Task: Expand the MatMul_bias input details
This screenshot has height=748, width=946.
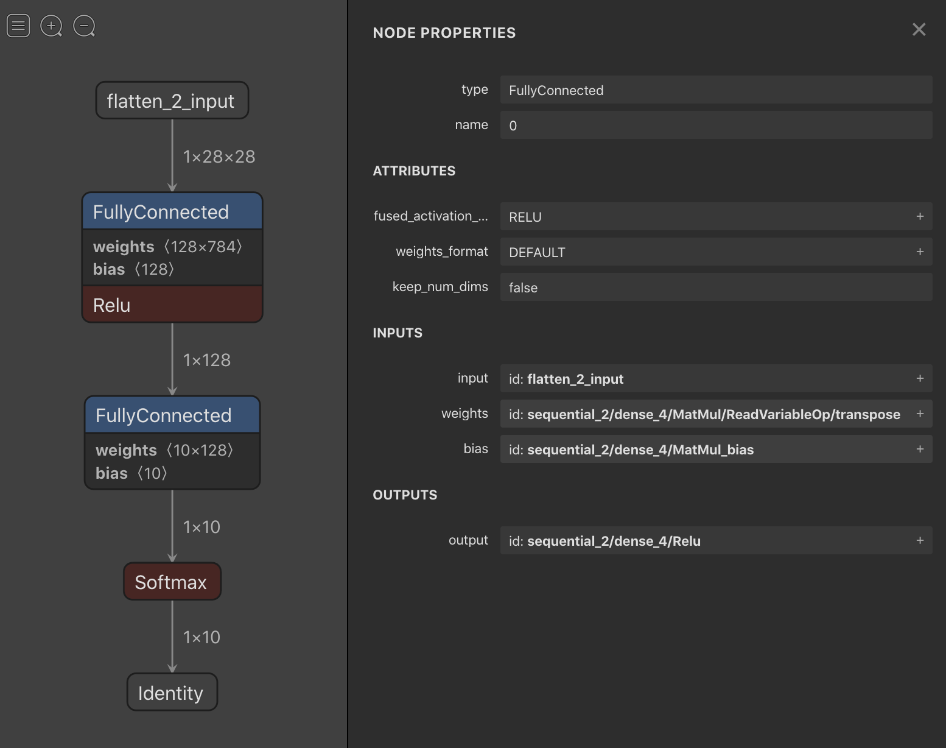Action: (x=920, y=449)
